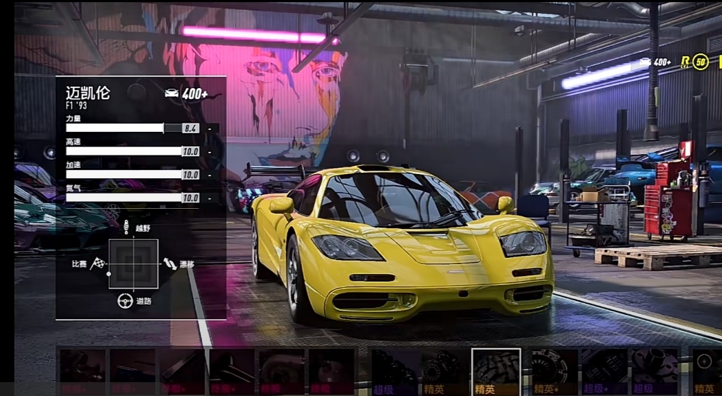Click the 漂移 drift arrows icon
This screenshot has height=396, width=722.
170,264
